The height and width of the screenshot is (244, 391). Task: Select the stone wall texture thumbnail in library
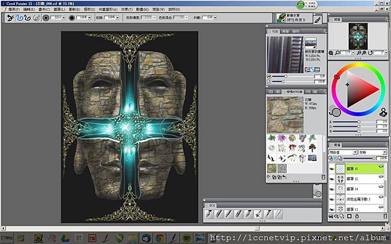(x=272, y=169)
